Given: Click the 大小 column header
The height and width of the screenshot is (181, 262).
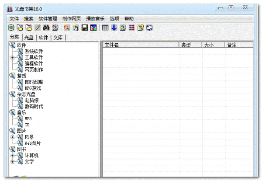Looking at the screenshot, I should 213,45.
